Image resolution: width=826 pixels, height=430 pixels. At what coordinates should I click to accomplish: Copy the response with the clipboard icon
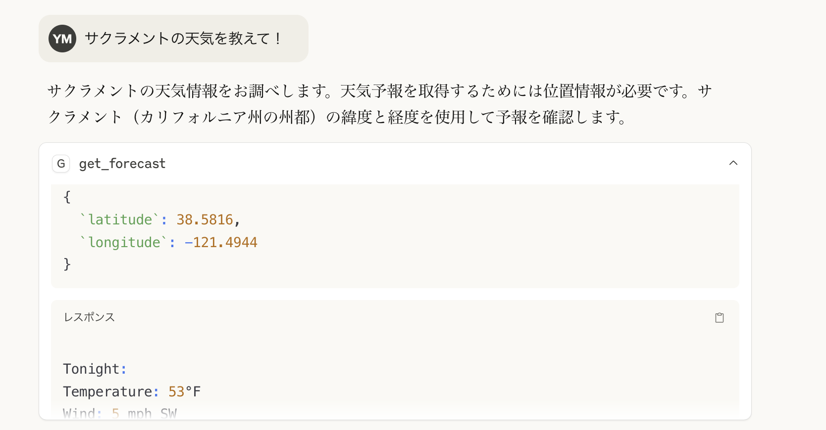coord(720,318)
